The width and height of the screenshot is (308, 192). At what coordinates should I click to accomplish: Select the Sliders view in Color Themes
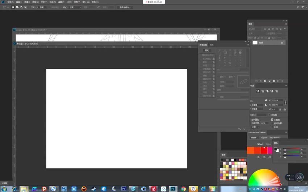coord(269,144)
